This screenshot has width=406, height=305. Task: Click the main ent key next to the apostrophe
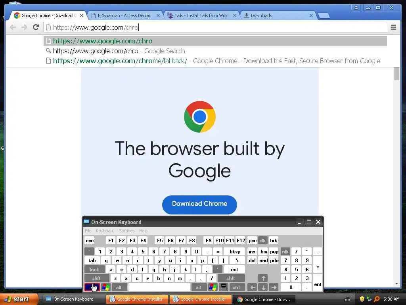[234, 270]
